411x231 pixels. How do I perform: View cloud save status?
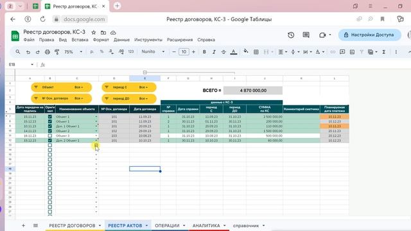(113, 33)
